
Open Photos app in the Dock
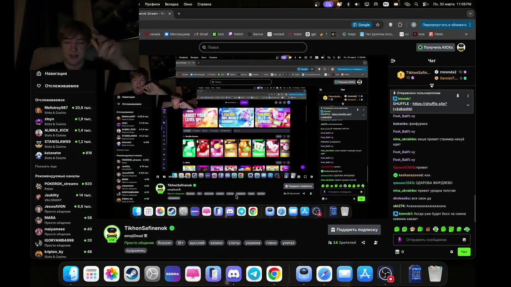(x=111, y=274)
